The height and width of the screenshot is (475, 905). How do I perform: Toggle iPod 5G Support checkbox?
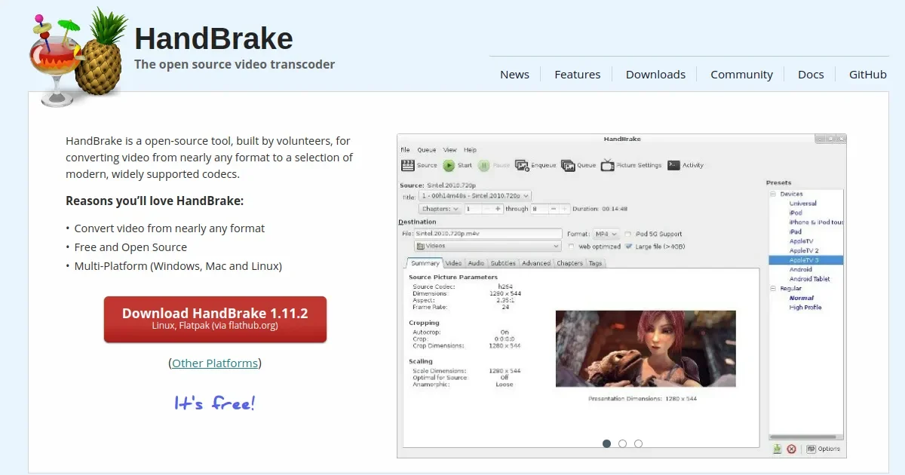point(628,234)
